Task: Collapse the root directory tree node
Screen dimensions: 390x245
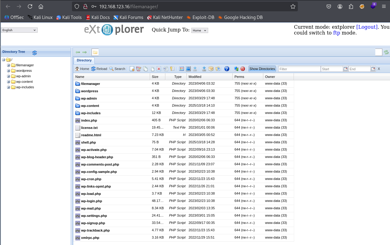Action: pyautogui.click(x=4, y=60)
